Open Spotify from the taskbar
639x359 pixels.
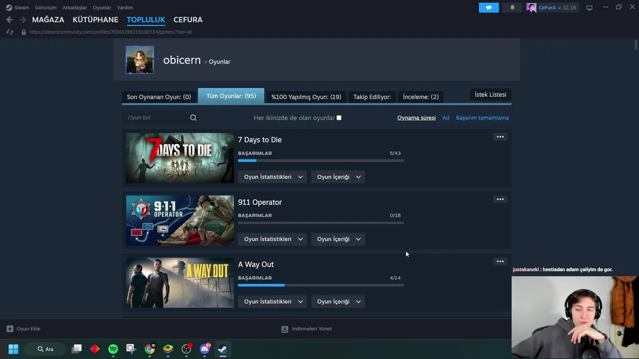point(113,349)
